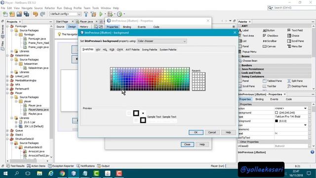This screenshot has height=178, width=316.
Task: Open the Color chooser property editor dropdown
Action: [x=162, y=41]
